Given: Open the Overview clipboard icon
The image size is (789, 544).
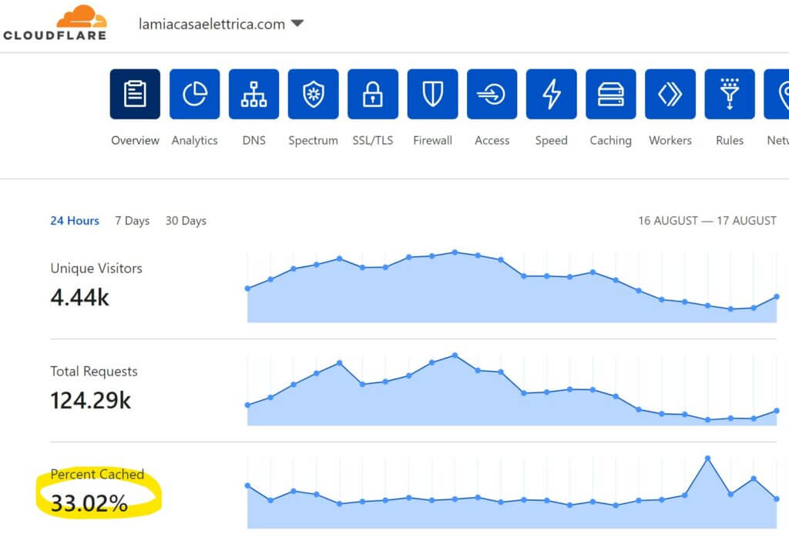Looking at the screenshot, I should (x=135, y=95).
